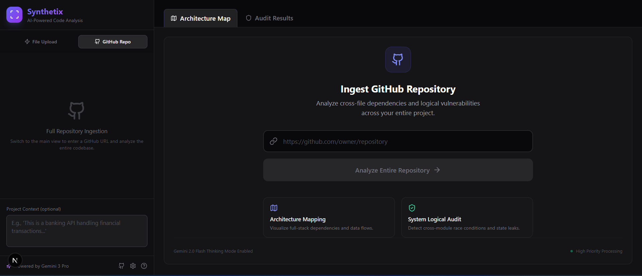Click the Synthetix logo icon

(14, 15)
